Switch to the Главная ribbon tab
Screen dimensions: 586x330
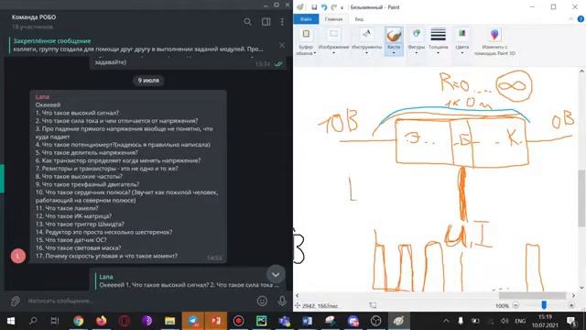pyautogui.click(x=333, y=19)
